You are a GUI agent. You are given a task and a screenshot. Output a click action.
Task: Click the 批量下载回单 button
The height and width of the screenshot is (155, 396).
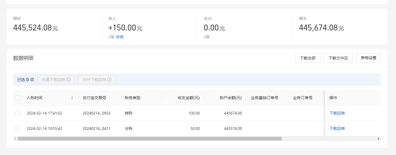click(56, 80)
